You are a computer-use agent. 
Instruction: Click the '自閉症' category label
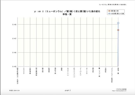coord(106,70)
